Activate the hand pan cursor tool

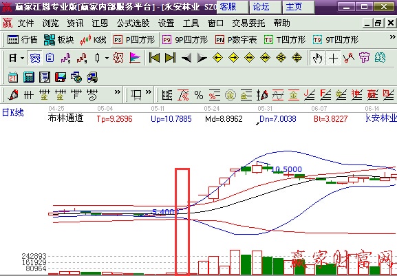(317, 58)
